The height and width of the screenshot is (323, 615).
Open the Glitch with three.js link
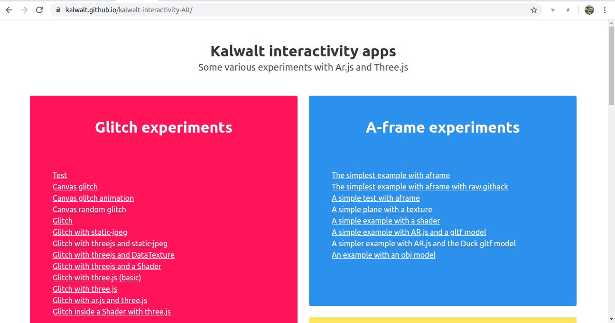click(x=85, y=289)
